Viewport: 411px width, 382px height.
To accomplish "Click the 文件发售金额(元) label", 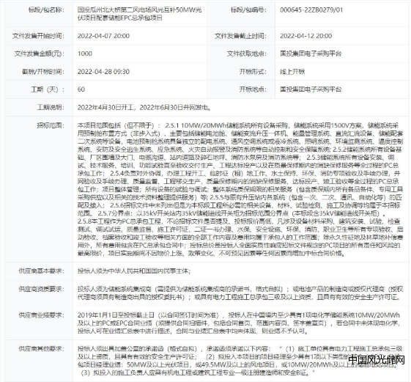I will coord(40,54).
